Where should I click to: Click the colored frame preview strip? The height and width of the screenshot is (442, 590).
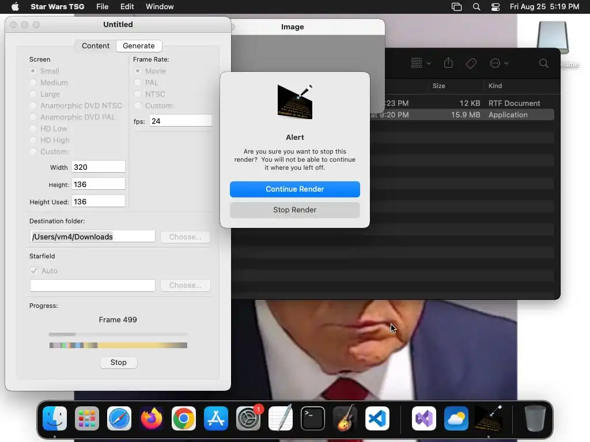tap(118, 345)
